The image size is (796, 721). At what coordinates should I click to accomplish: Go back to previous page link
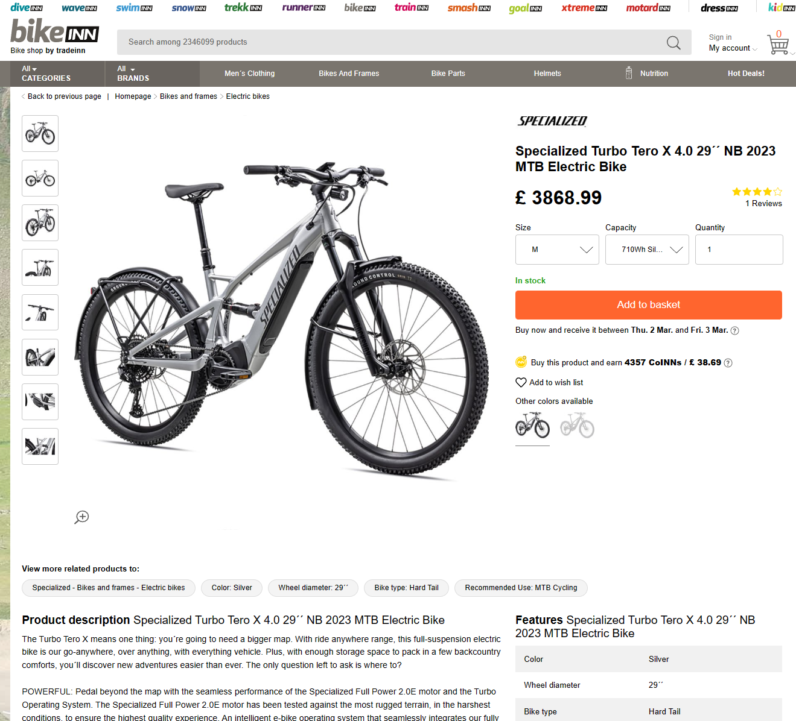tap(65, 96)
